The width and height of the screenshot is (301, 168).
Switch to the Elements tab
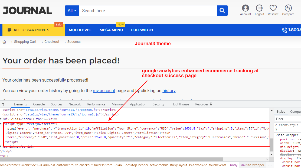(20, 104)
